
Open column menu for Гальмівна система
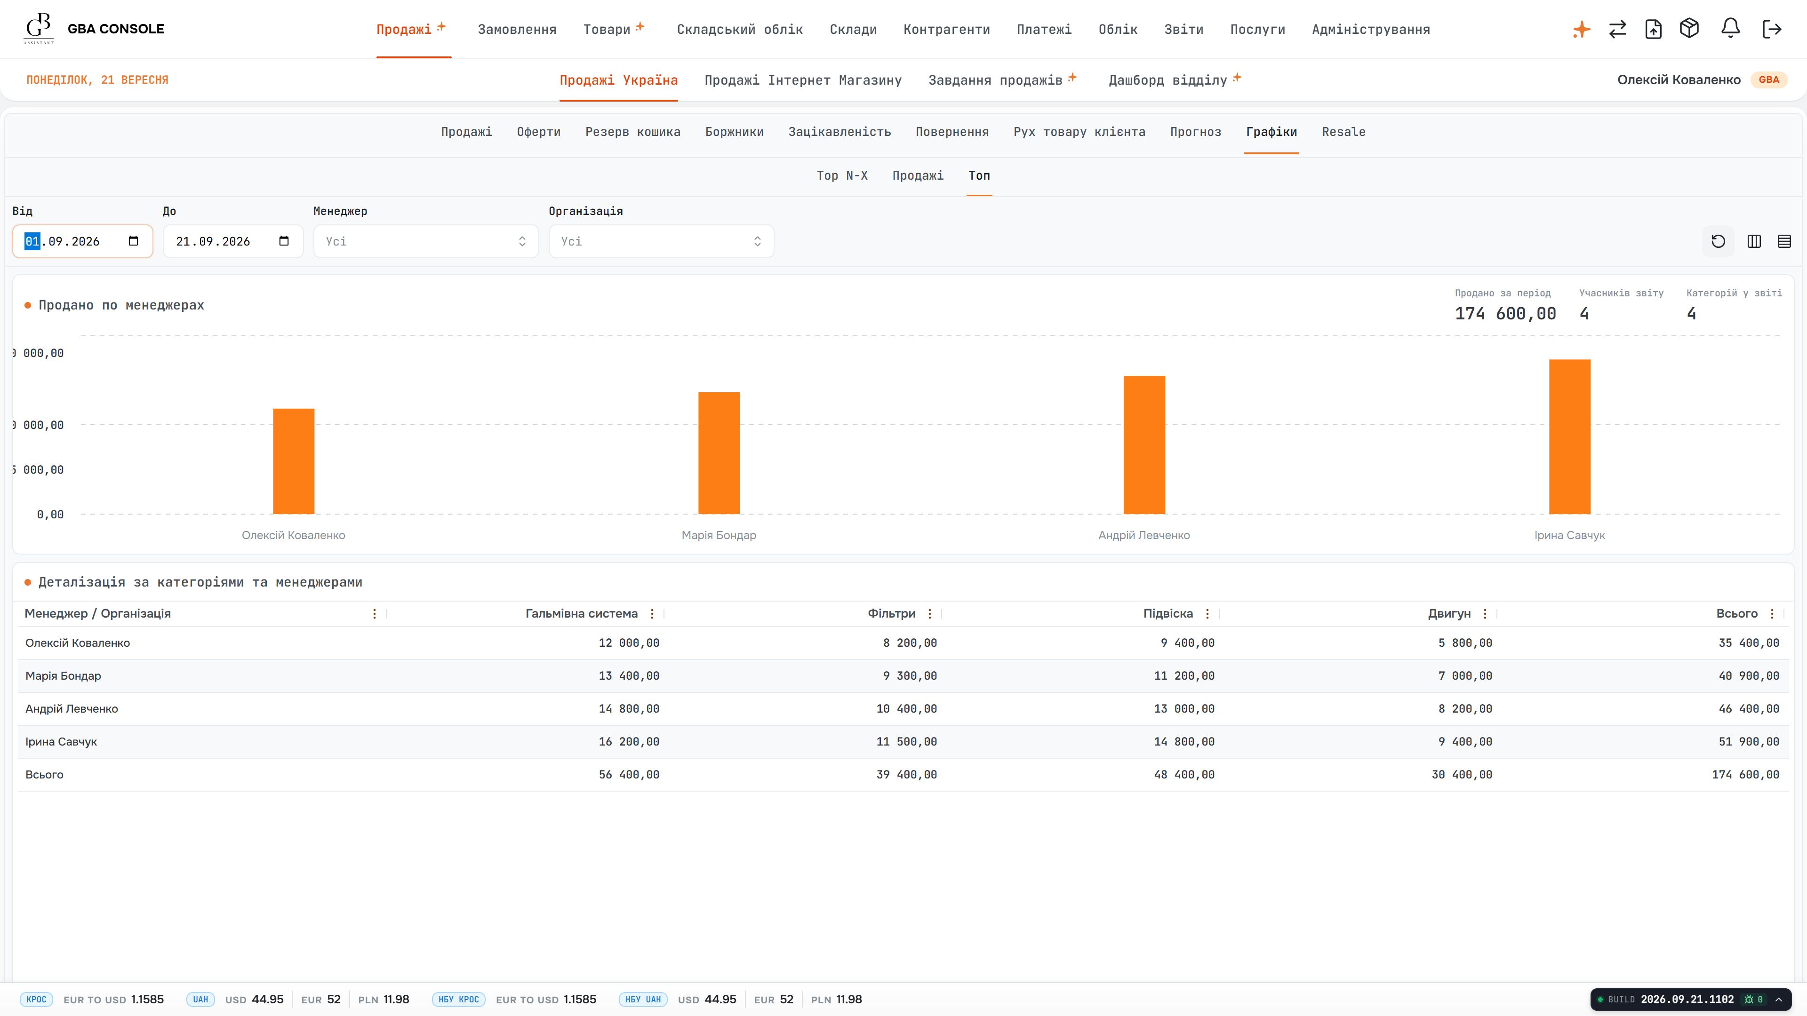652,613
